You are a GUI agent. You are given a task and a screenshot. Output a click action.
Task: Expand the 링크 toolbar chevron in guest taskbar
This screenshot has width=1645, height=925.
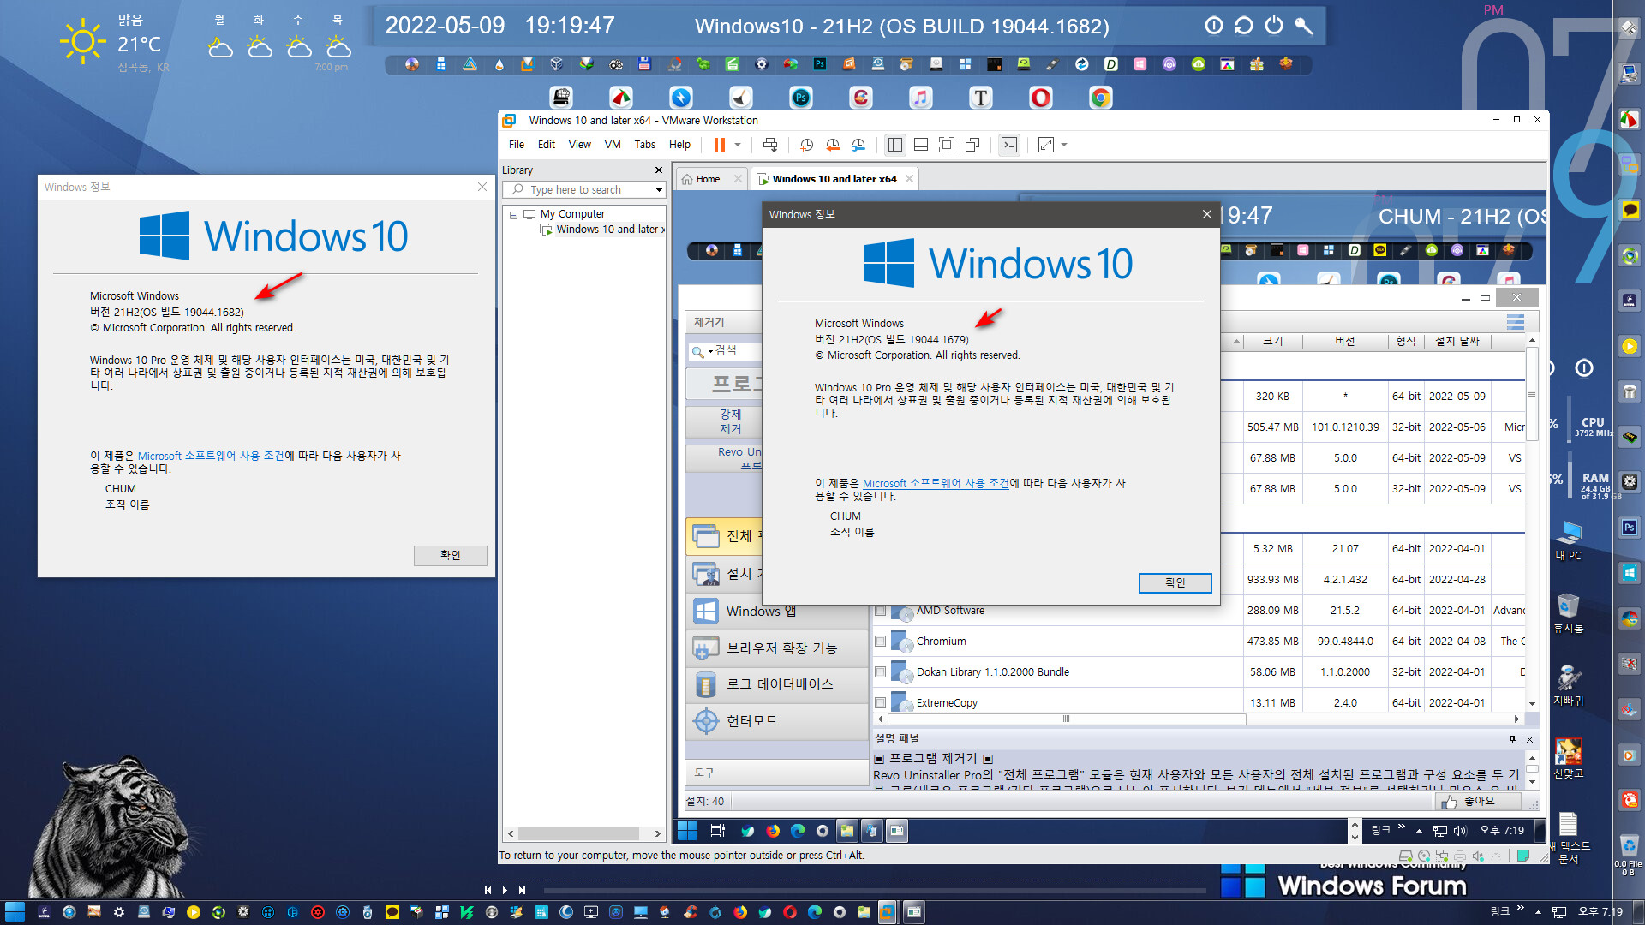tap(1401, 827)
